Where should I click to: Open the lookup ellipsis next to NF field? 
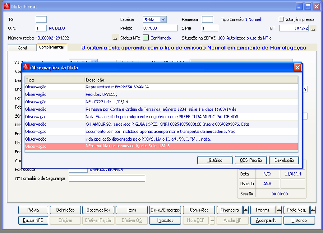pyautogui.click(x=313, y=28)
